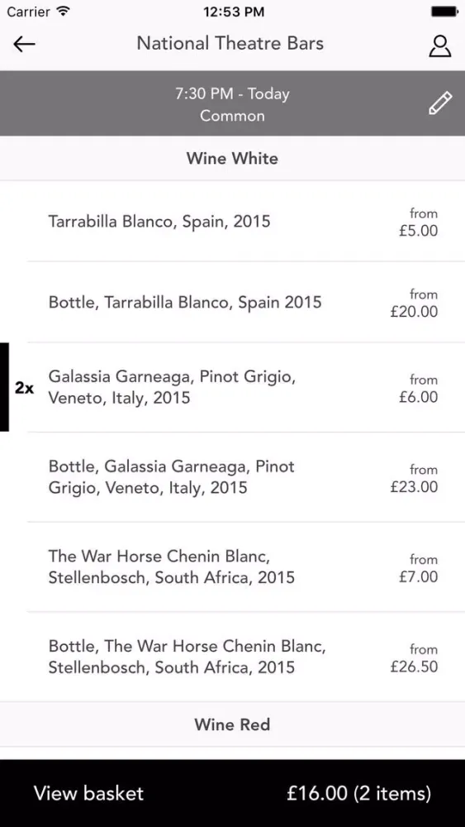Open the user profile icon
The height and width of the screenshot is (827, 465).
439,45
